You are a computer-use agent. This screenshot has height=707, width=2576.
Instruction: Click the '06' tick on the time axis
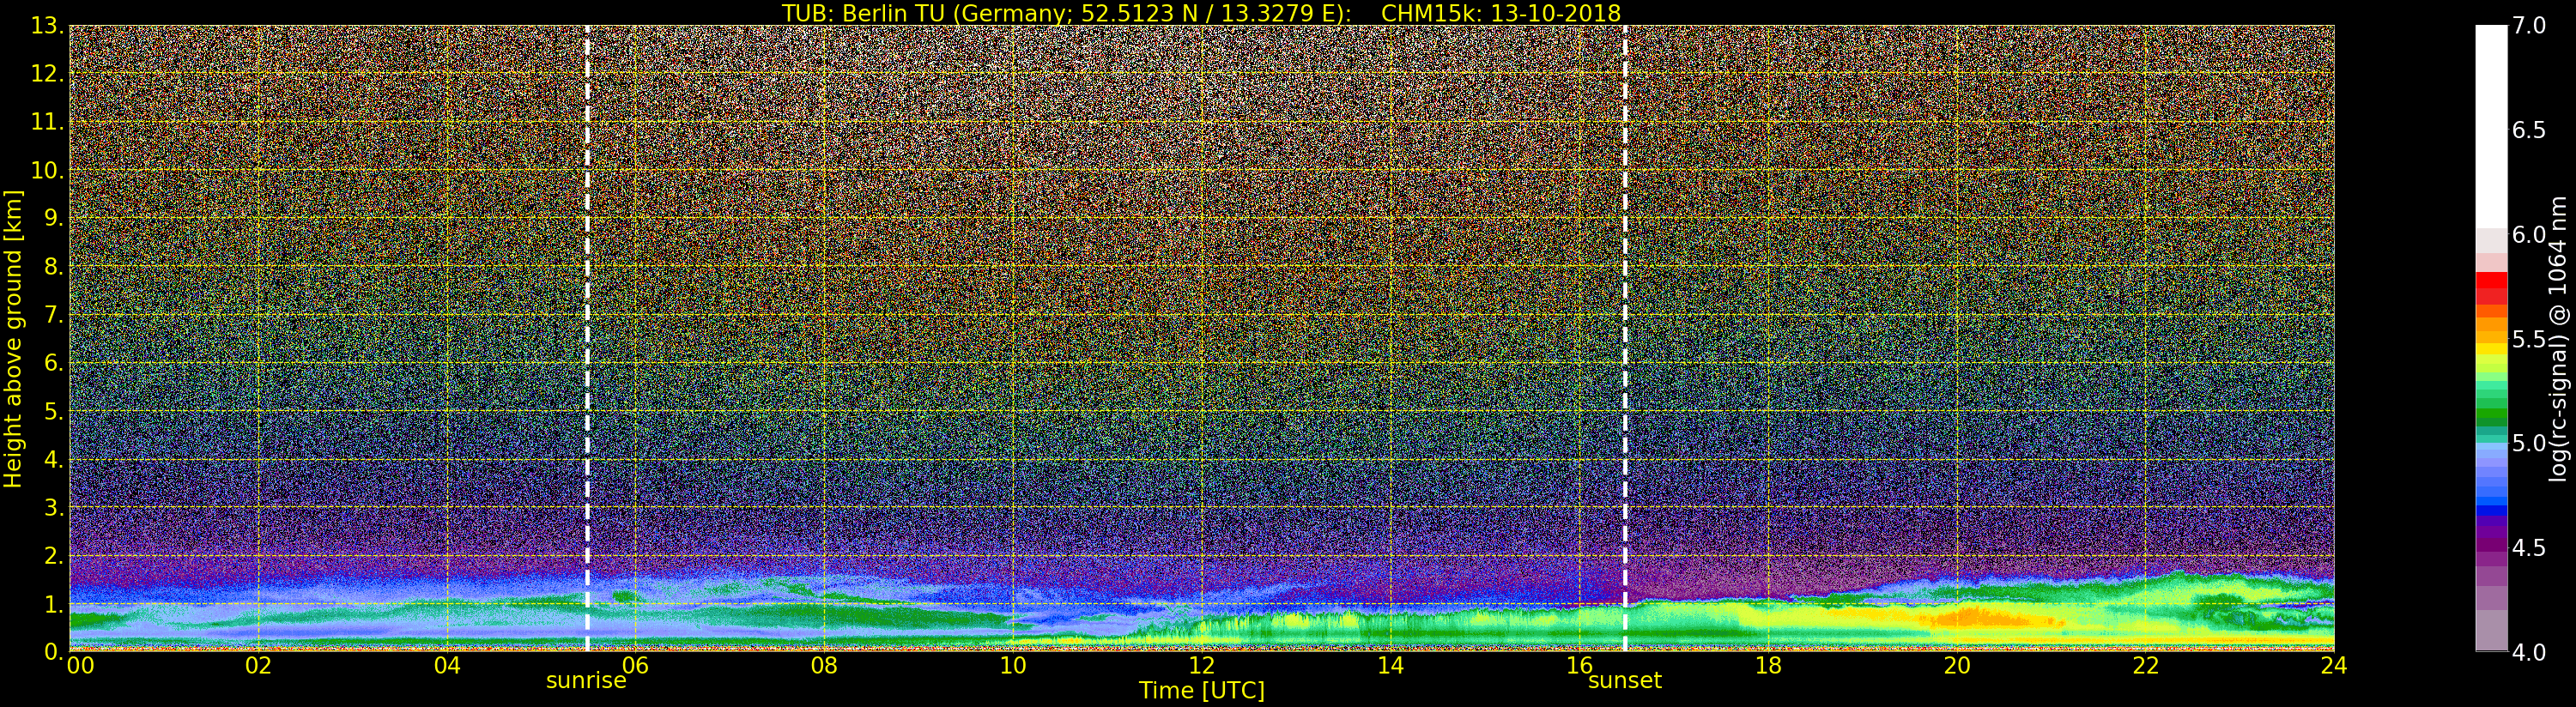click(636, 666)
